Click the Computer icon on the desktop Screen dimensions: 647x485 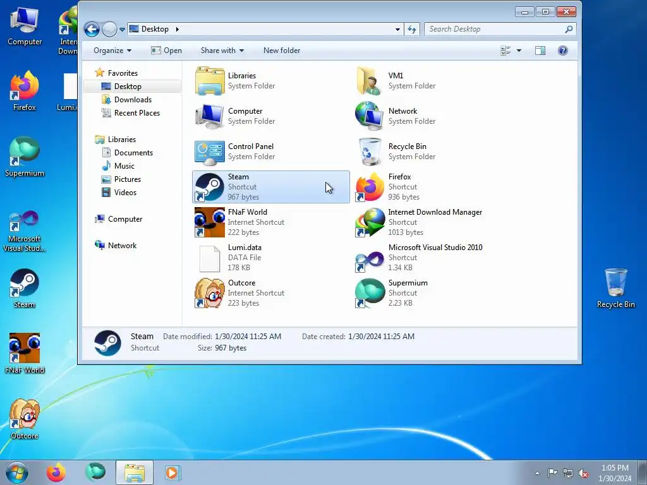click(25, 27)
